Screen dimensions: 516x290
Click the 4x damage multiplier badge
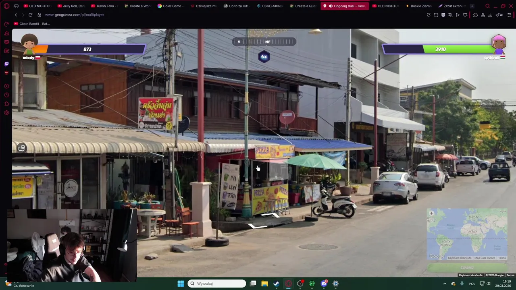(264, 57)
